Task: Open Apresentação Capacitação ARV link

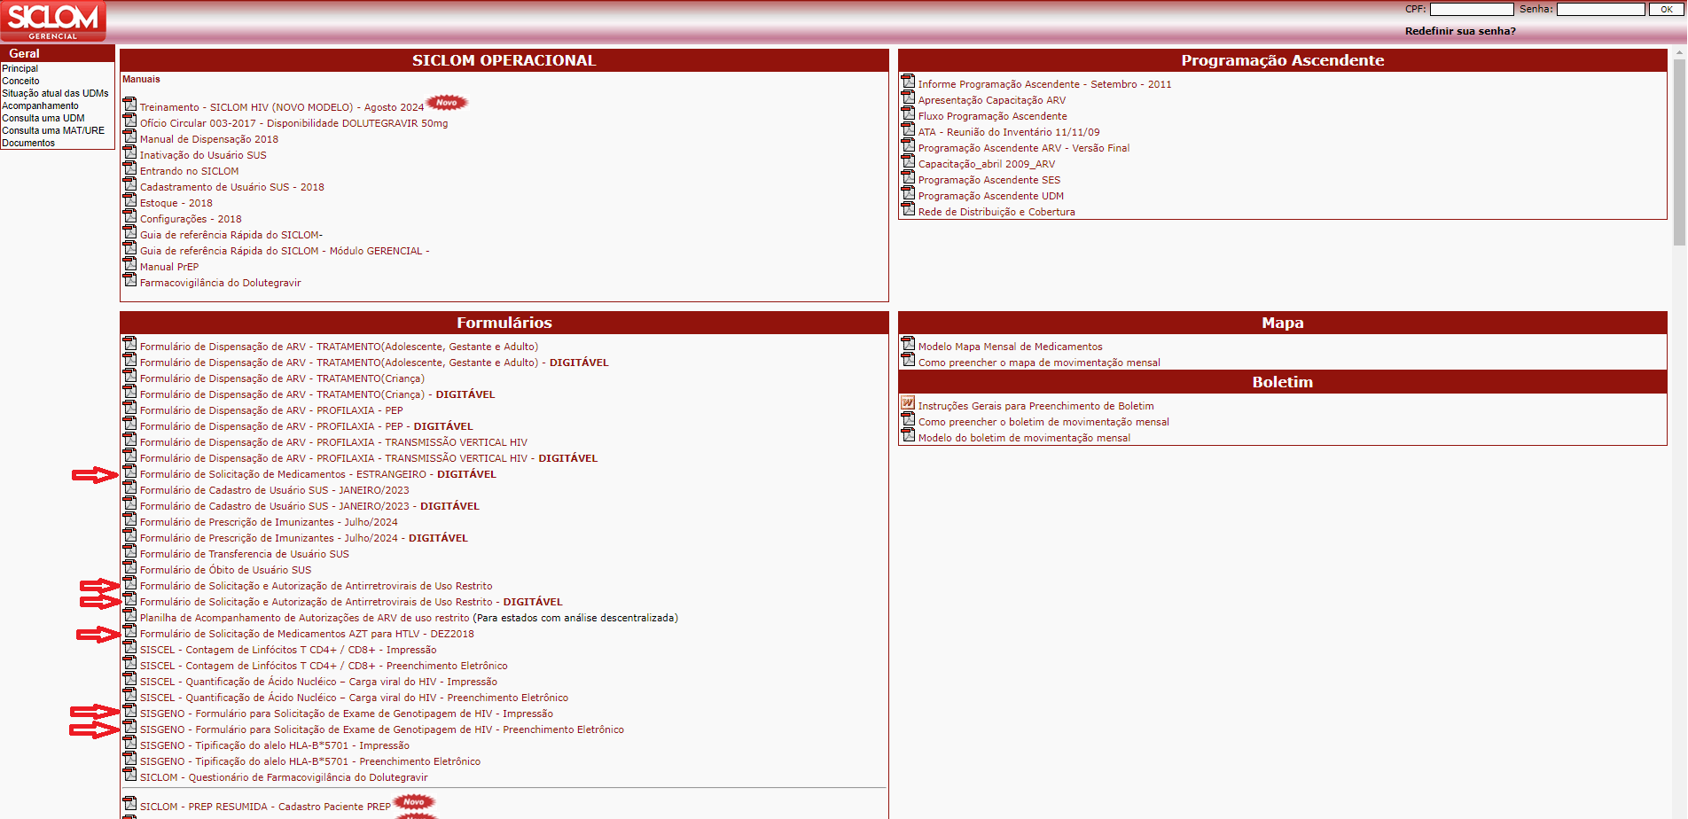Action: [x=992, y=100]
